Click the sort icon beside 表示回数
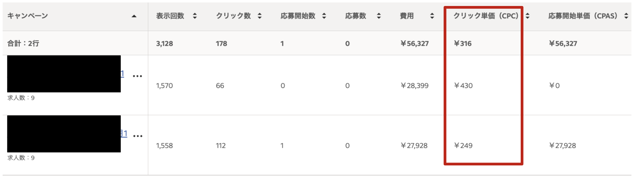Image resolution: width=633 pixels, height=183 pixels. click(195, 16)
